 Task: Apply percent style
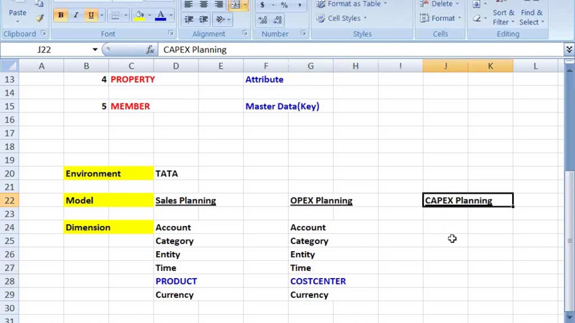[x=284, y=5]
